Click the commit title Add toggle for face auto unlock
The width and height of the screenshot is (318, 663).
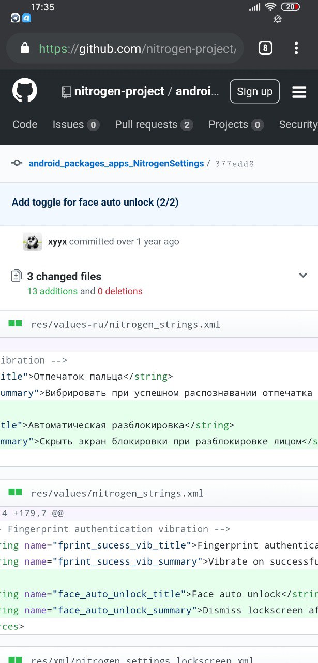95,202
